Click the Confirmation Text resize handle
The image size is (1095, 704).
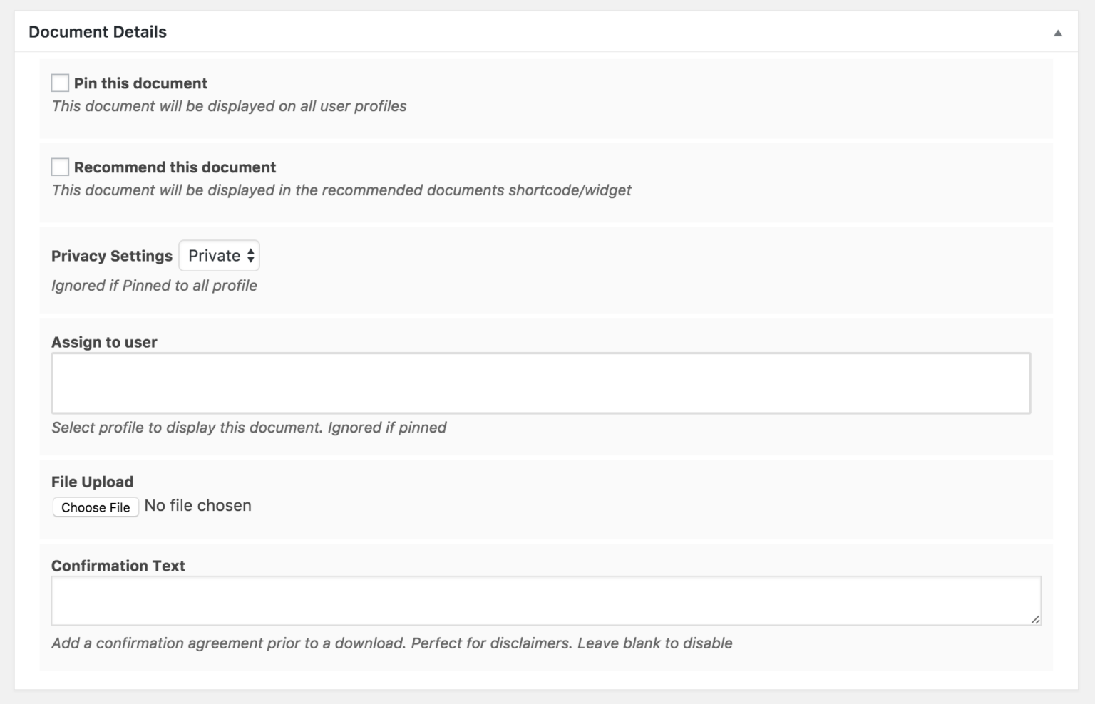point(1037,621)
